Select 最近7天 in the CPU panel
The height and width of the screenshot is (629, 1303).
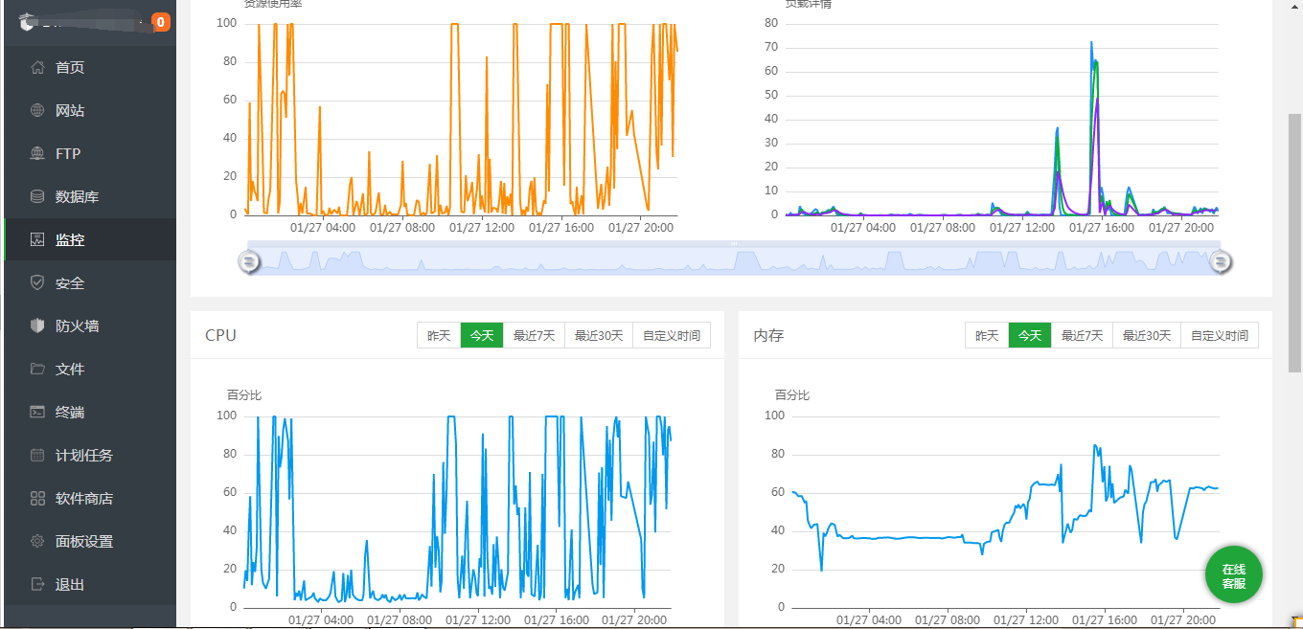click(534, 336)
